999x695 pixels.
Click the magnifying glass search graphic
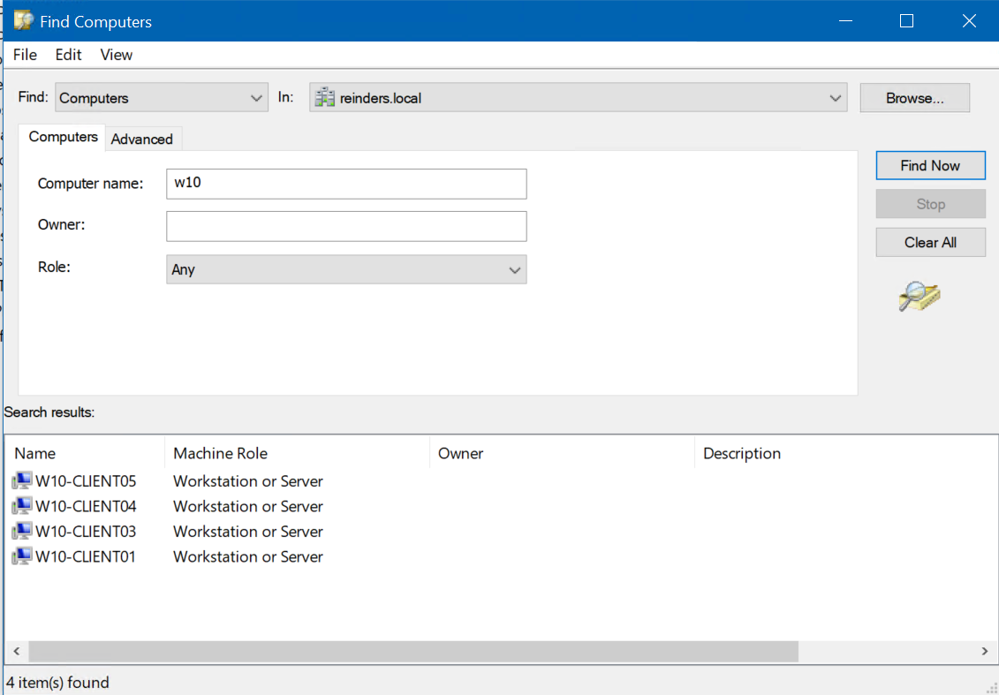click(920, 297)
